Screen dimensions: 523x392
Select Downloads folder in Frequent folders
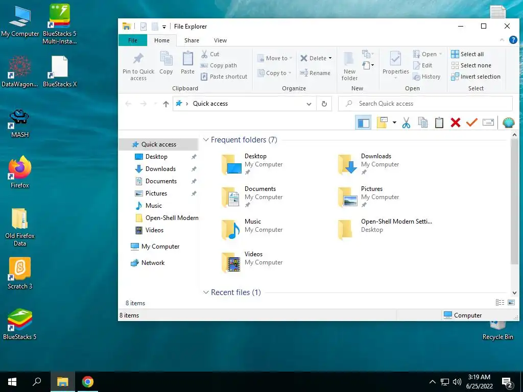(368, 164)
